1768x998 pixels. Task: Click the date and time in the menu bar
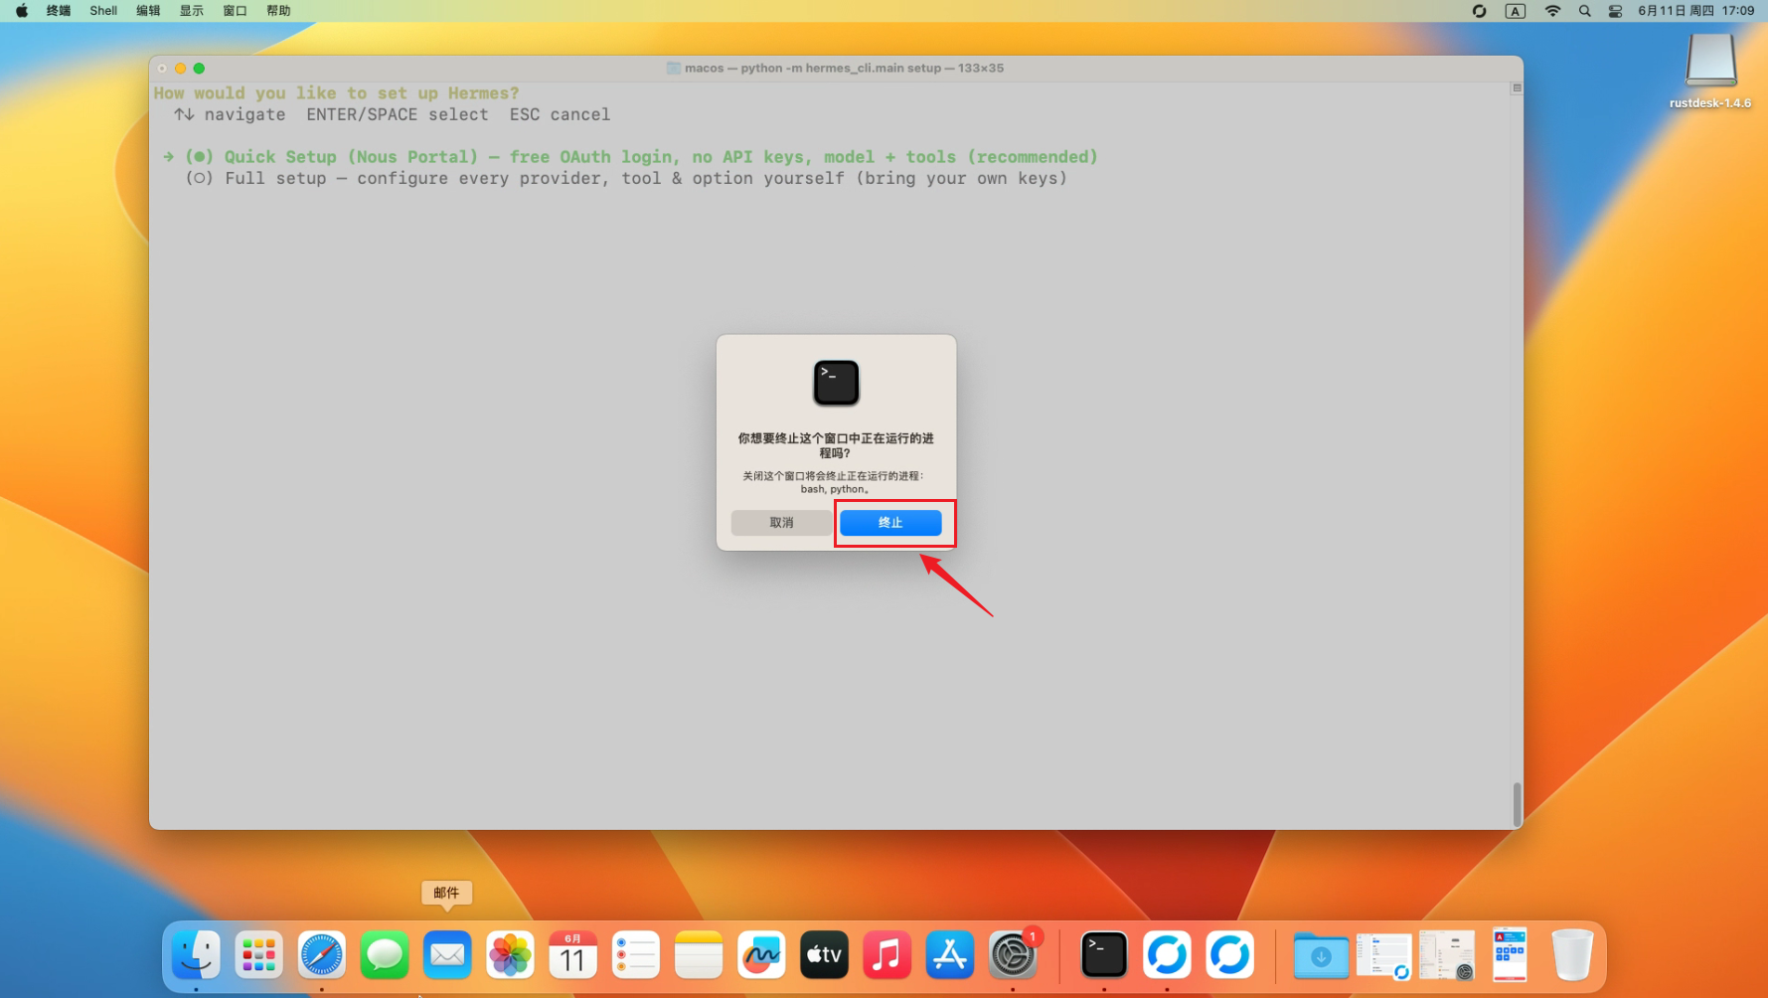(x=1696, y=11)
